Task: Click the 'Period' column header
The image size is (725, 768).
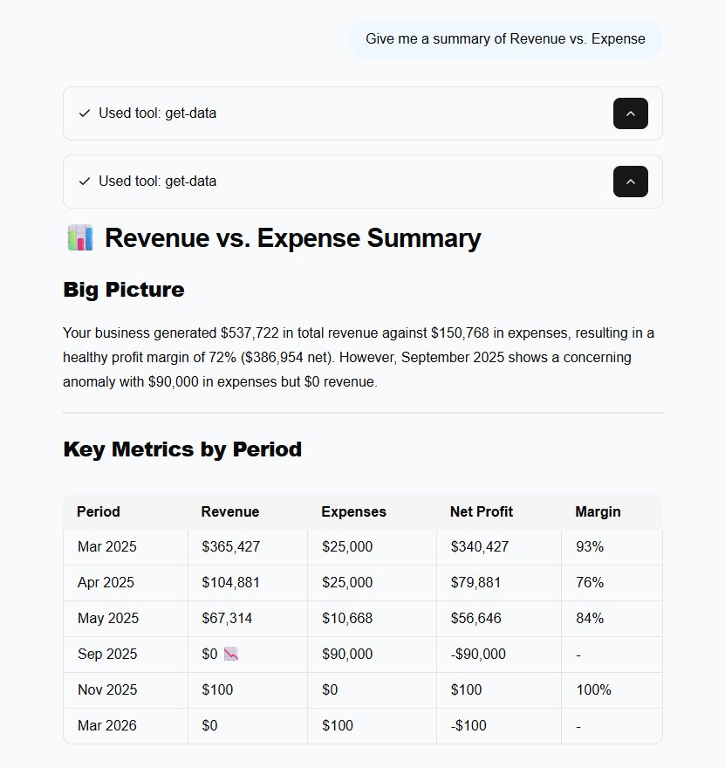Action: [99, 512]
